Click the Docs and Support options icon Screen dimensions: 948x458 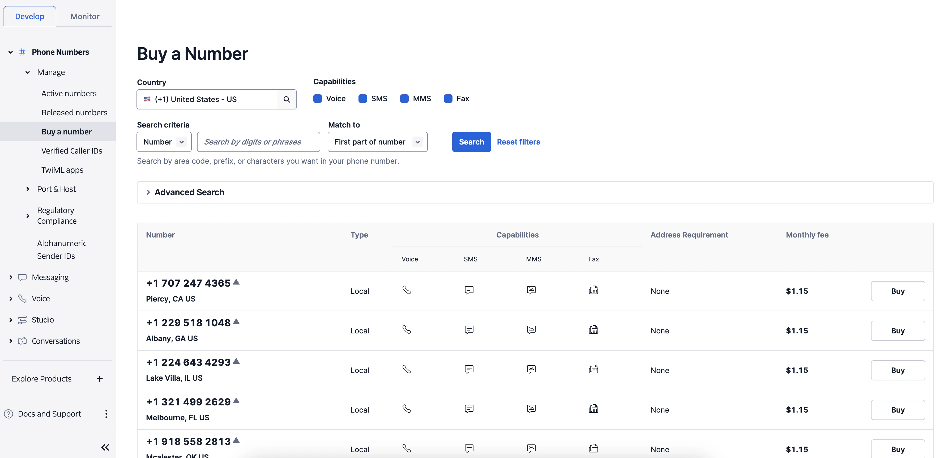(x=106, y=414)
